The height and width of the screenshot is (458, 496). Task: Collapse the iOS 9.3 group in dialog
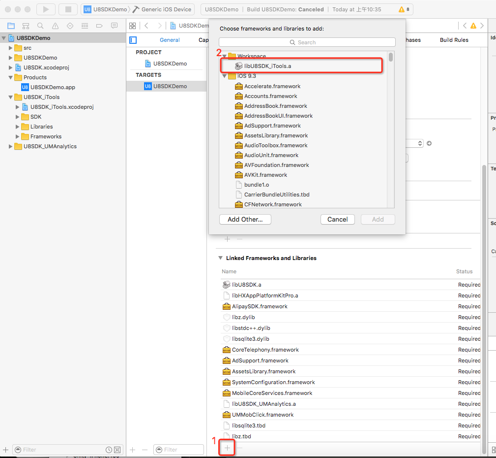tap(224, 76)
